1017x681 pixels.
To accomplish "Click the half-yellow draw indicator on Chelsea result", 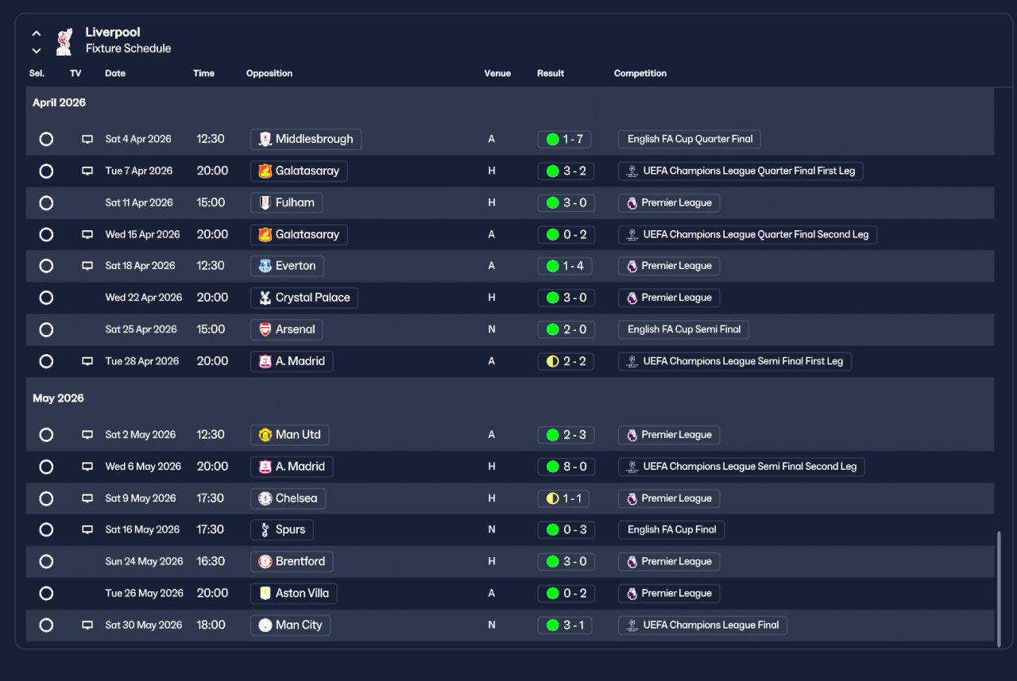I will (552, 498).
